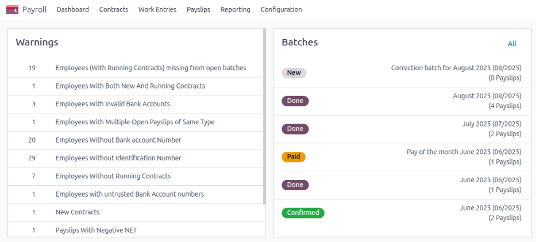Open the Contracts menu
The width and height of the screenshot is (536, 242).
[x=114, y=10]
